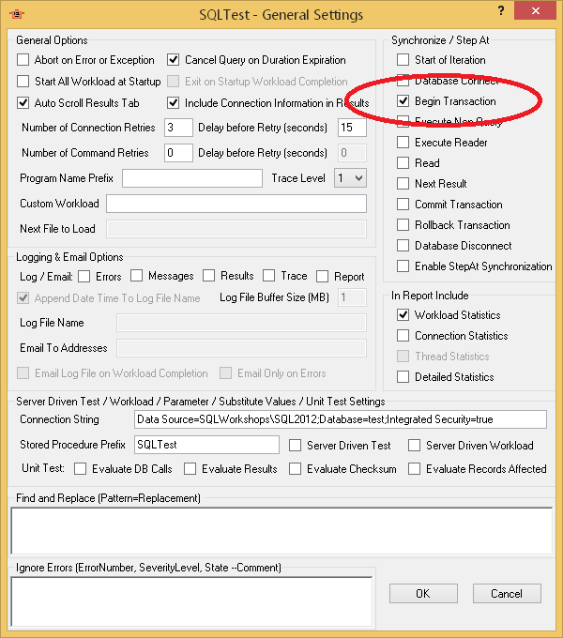This screenshot has height=638, width=563.
Task: Enable StepAt Synchronization checkbox
Action: pos(403,266)
